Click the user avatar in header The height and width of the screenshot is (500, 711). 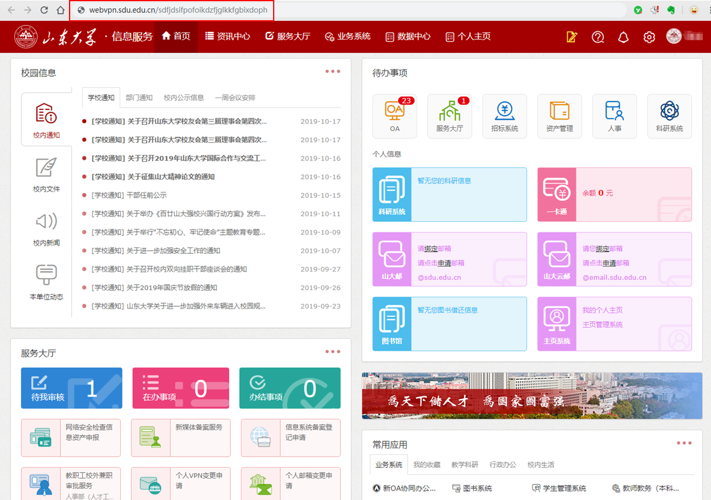674,36
